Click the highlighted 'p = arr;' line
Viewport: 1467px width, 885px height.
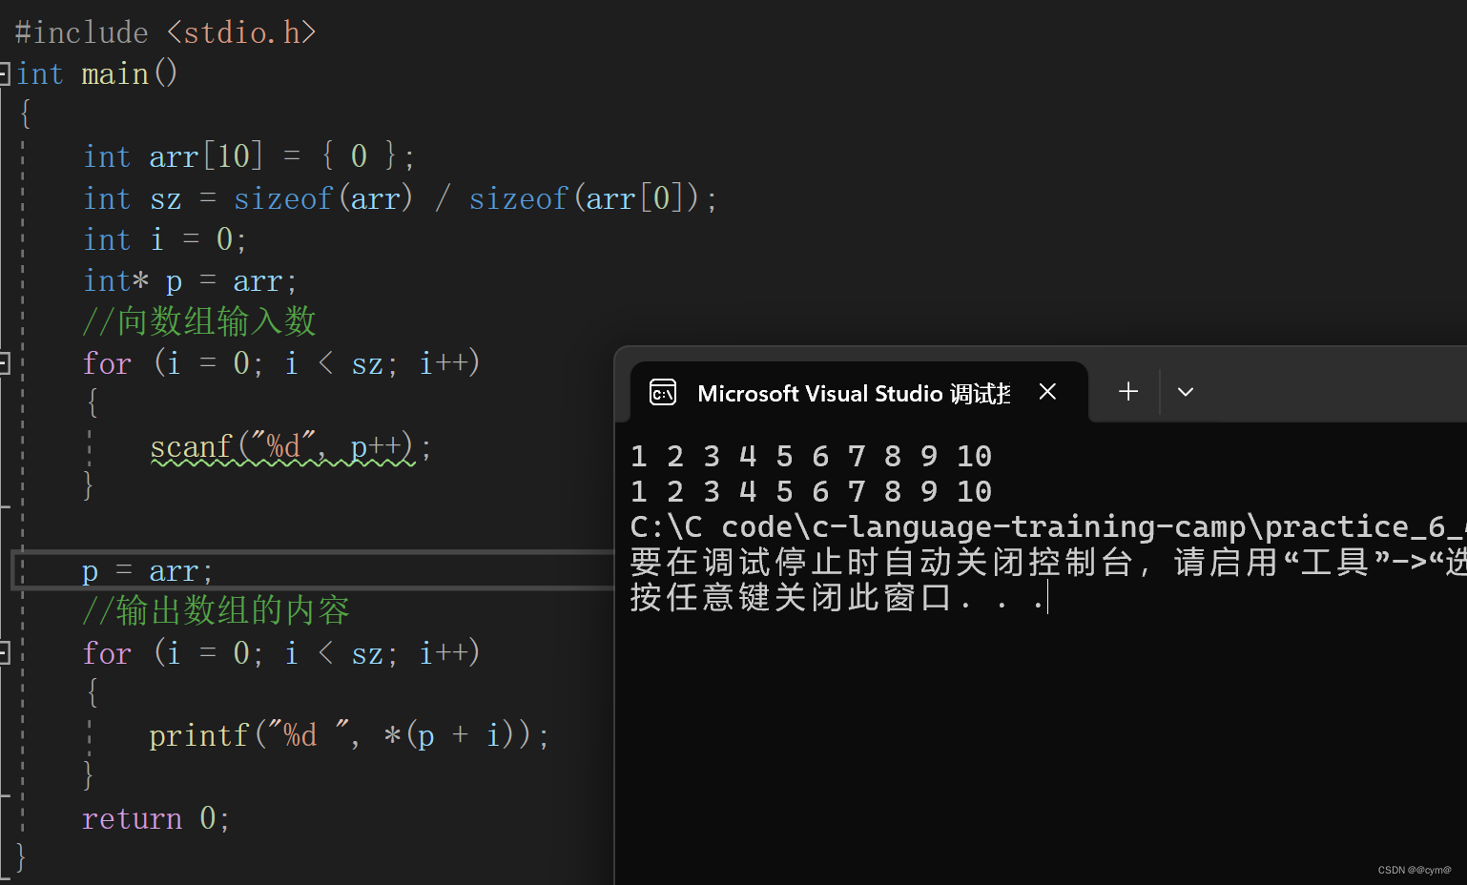[x=148, y=571]
